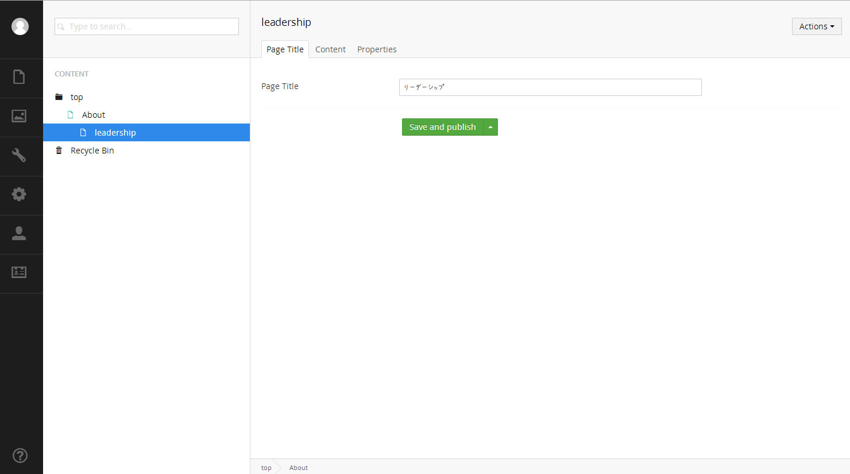
Task: Click the Recycle Bin trash icon
Action: 59,151
